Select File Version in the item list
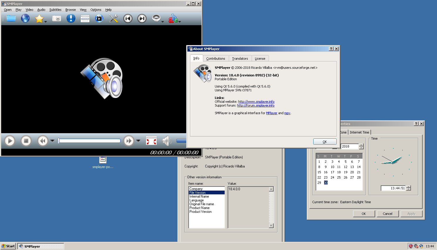Viewport: 437px width, 250px height. click(x=206, y=193)
